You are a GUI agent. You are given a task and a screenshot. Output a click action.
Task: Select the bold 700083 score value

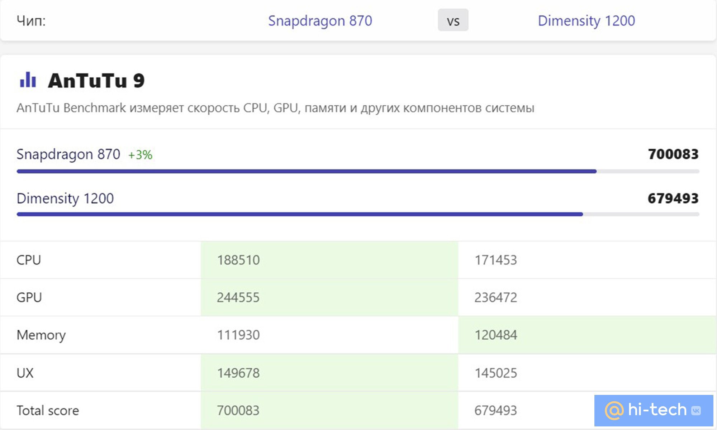673,154
